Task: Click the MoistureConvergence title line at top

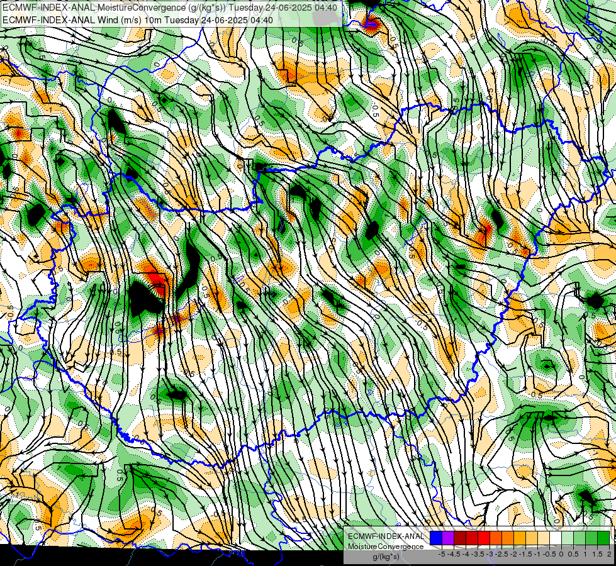Action: pyautogui.click(x=170, y=8)
